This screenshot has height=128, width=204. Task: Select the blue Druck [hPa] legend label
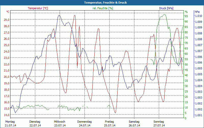(166, 8)
